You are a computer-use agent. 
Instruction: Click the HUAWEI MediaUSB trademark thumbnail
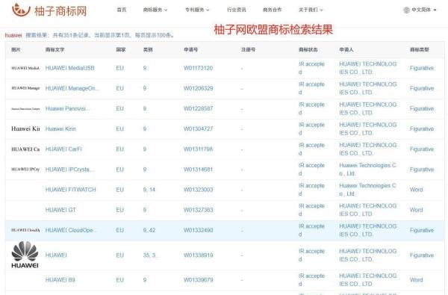tap(25, 68)
